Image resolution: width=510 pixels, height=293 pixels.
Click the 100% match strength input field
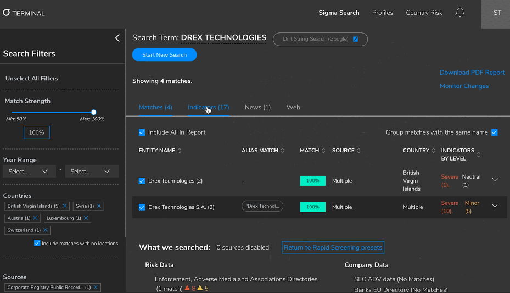click(37, 132)
